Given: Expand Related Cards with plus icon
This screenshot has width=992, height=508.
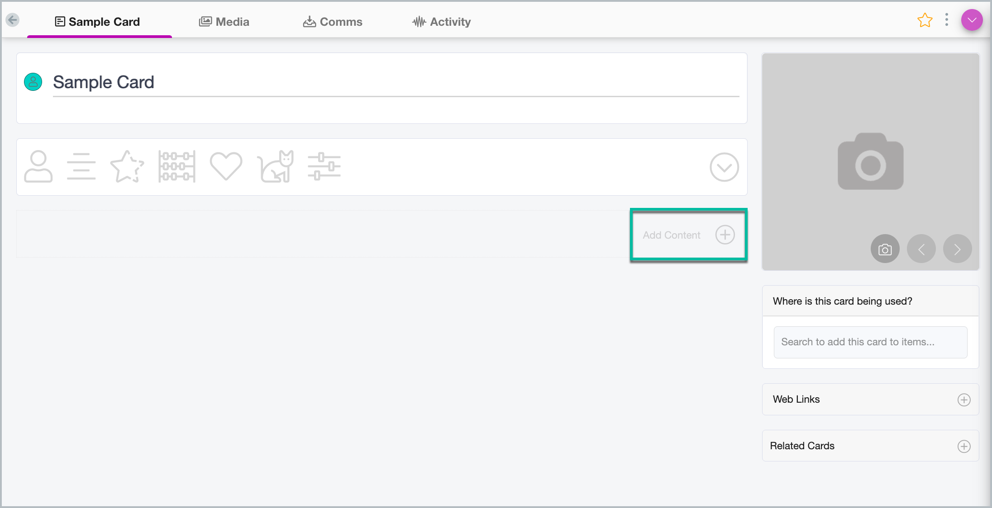Looking at the screenshot, I should [964, 447].
